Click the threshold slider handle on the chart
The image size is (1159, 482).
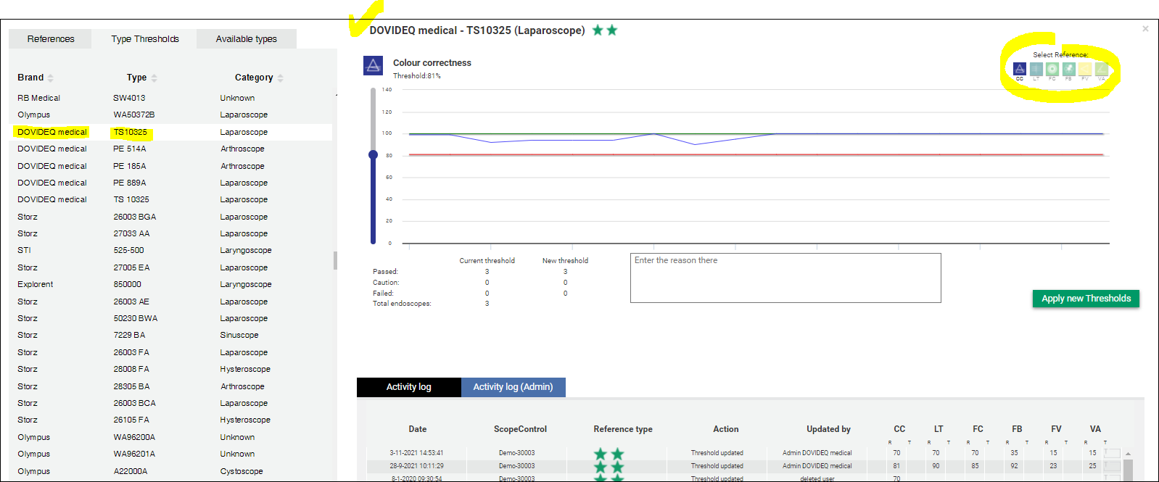coord(373,154)
